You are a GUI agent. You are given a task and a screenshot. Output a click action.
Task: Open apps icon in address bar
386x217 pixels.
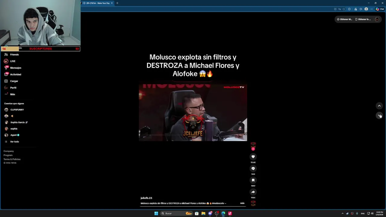tap(335, 9)
